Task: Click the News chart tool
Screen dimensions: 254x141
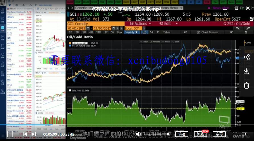Action: point(166,42)
